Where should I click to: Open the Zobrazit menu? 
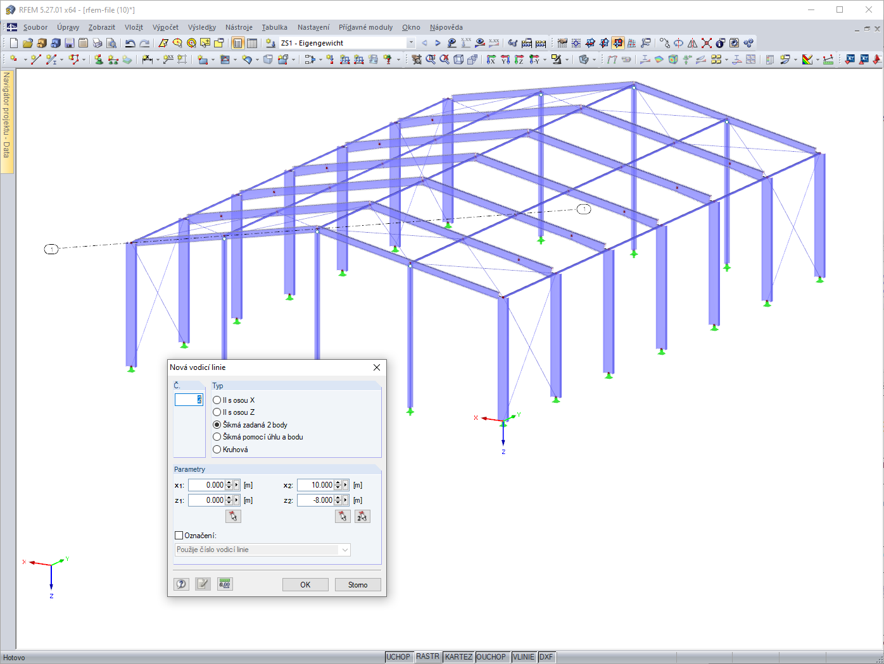coord(102,27)
